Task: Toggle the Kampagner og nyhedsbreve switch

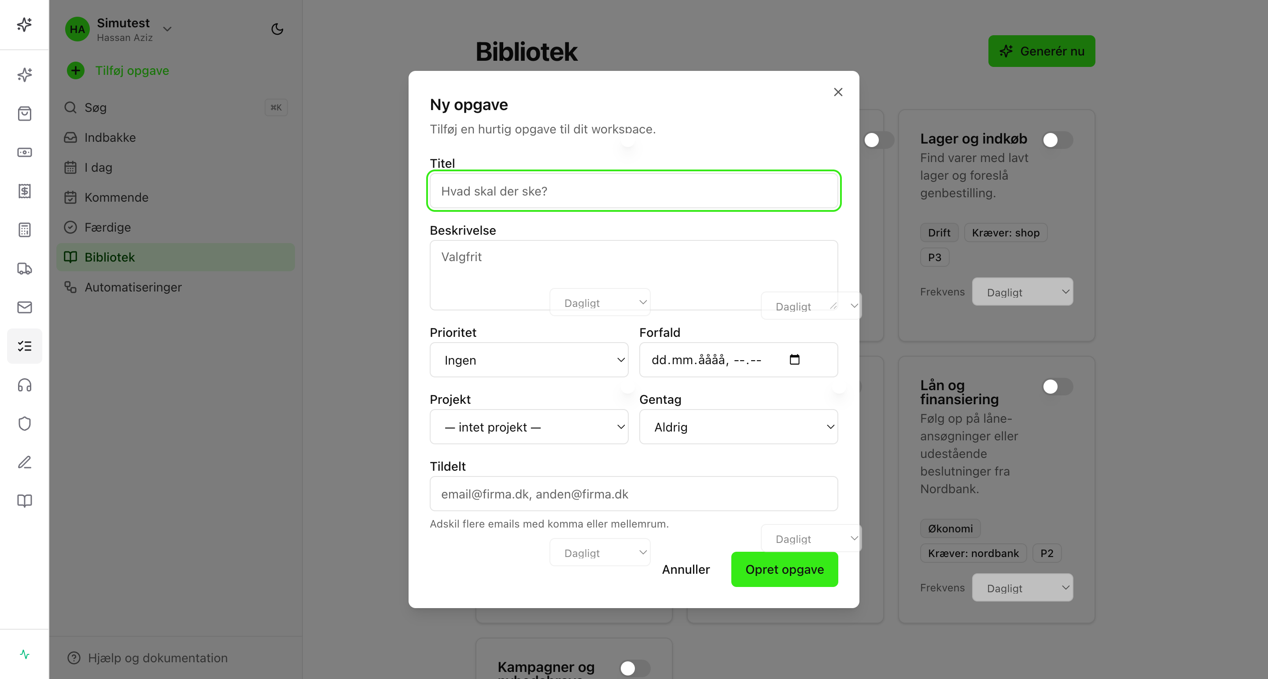Action: coord(634,668)
